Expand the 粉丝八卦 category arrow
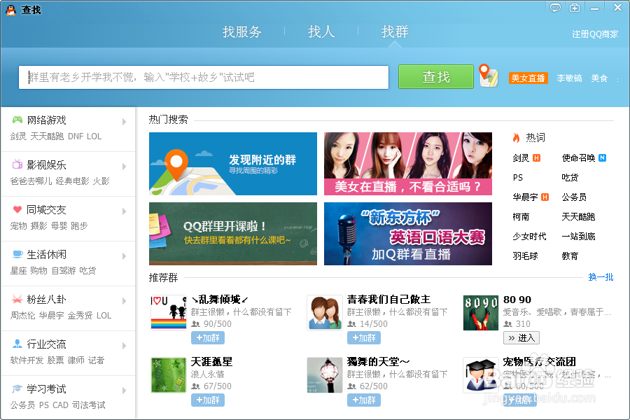 [x=124, y=301]
